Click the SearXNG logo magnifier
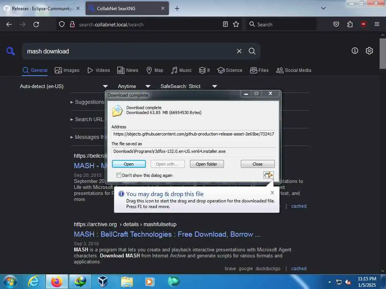 [x=11, y=51]
